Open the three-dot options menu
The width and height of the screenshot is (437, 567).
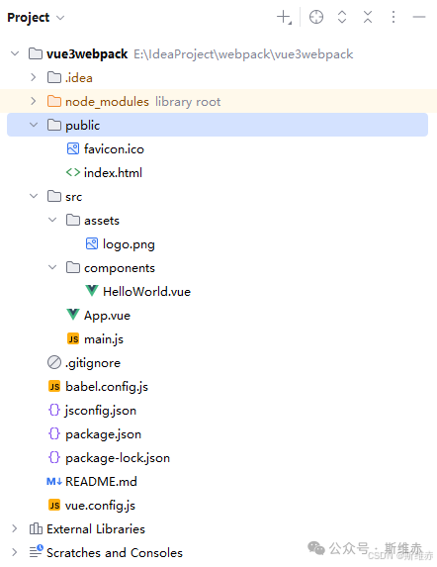pos(393,17)
